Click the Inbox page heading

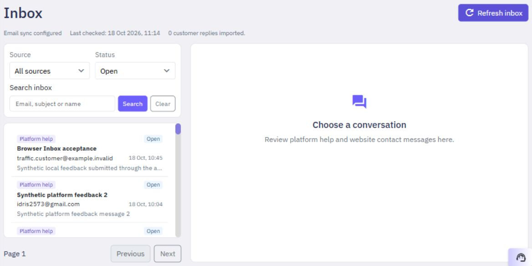pyautogui.click(x=23, y=13)
